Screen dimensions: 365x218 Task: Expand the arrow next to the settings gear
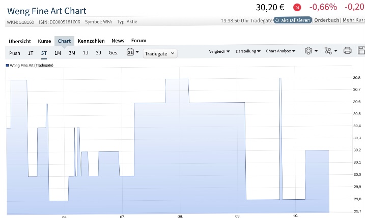pos(316,51)
